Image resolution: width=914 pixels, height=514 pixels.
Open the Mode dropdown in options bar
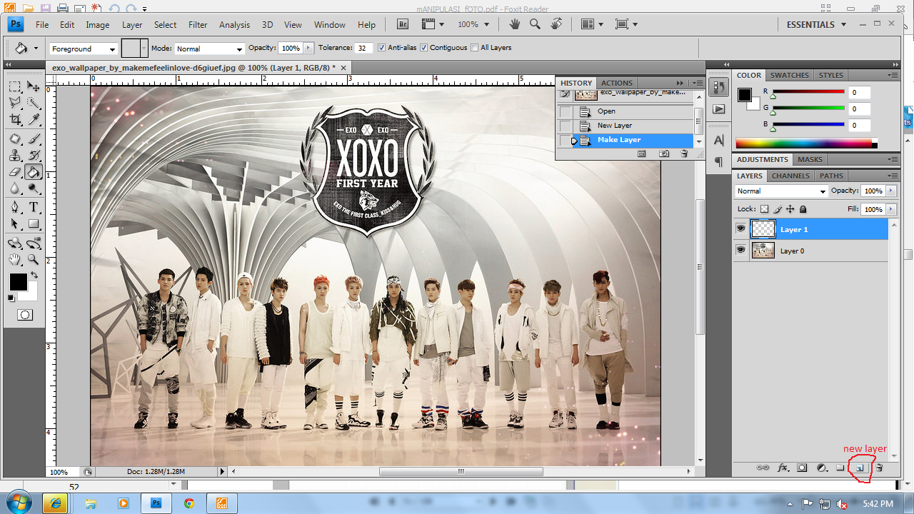click(x=210, y=49)
